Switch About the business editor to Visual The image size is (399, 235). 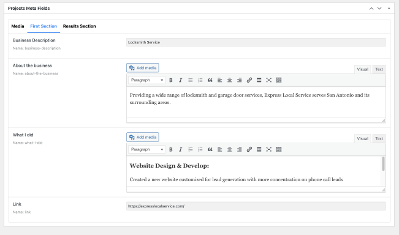pos(362,69)
